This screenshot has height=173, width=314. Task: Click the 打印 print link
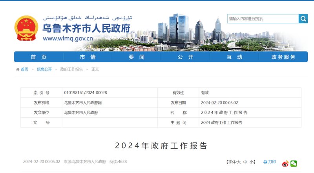pos(272,162)
